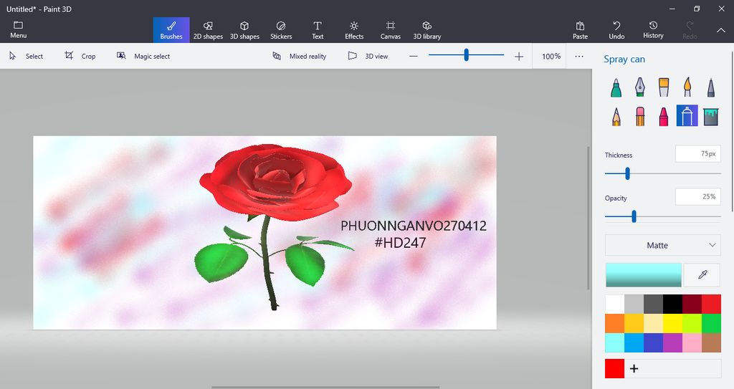Select the custom red color swatch
Image resolution: width=734 pixels, height=389 pixels.
(x=614, y=368)
